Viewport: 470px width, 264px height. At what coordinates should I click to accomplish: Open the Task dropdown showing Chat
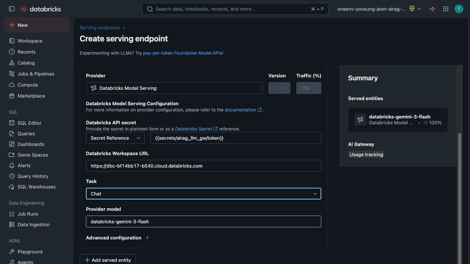(203, 194)
